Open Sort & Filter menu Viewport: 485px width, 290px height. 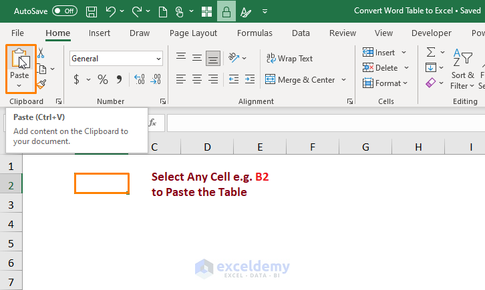point(463,69)
